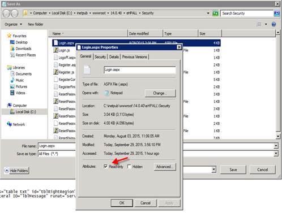Open address bar history dropdown arrow

pyautogui.click(x=208, y=13)
